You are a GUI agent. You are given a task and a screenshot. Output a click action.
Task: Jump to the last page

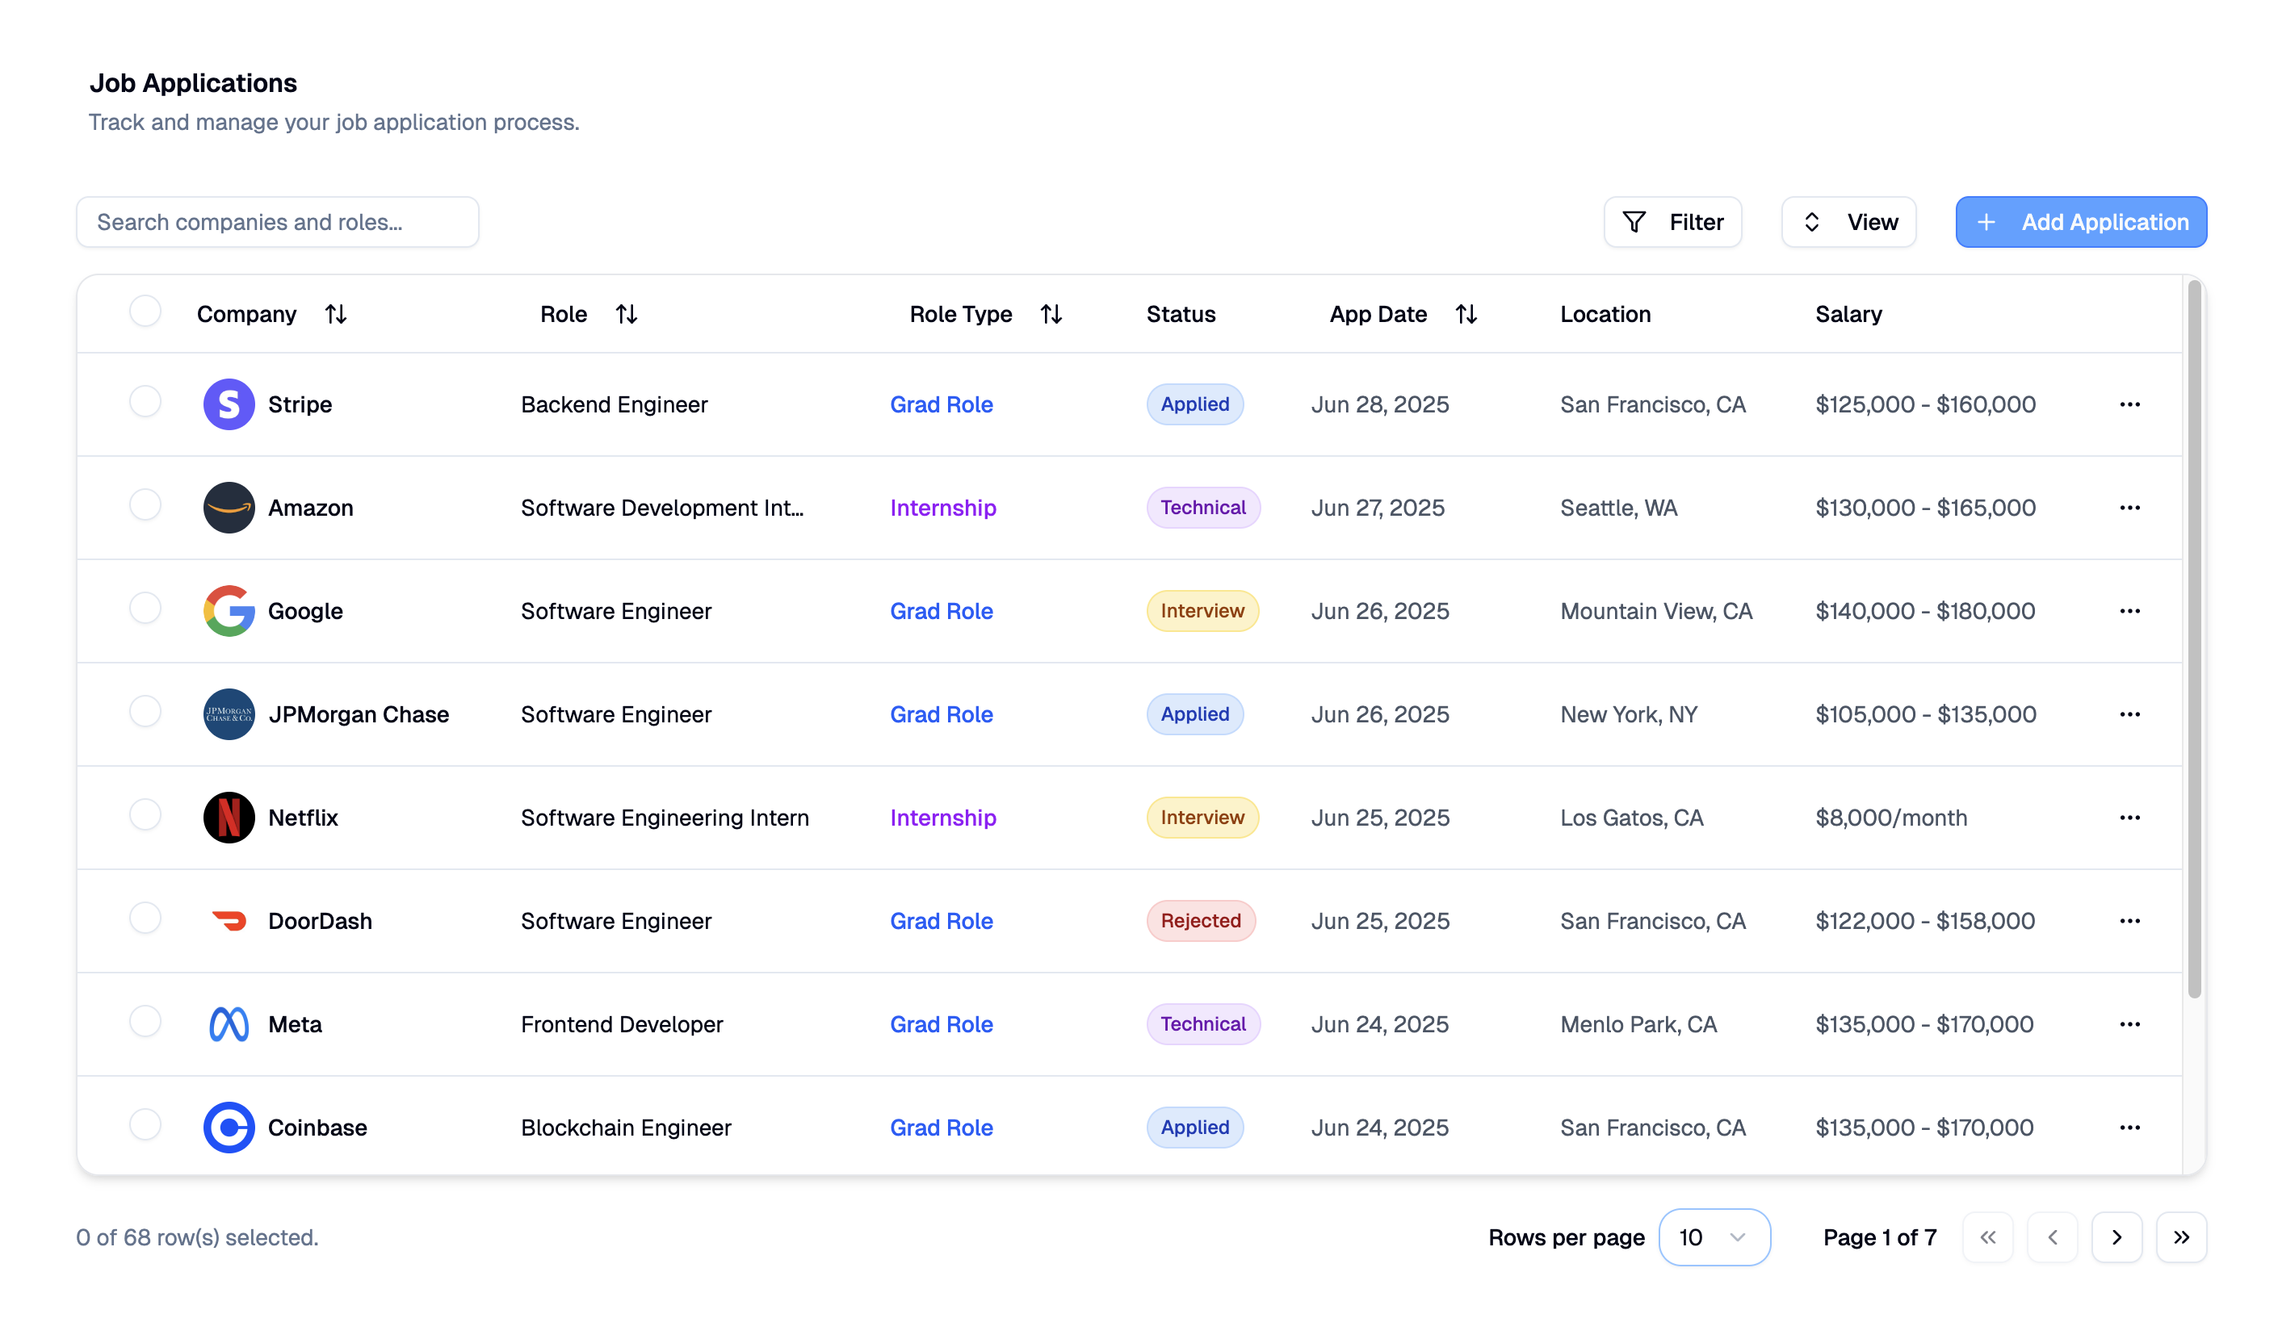2181,1237
